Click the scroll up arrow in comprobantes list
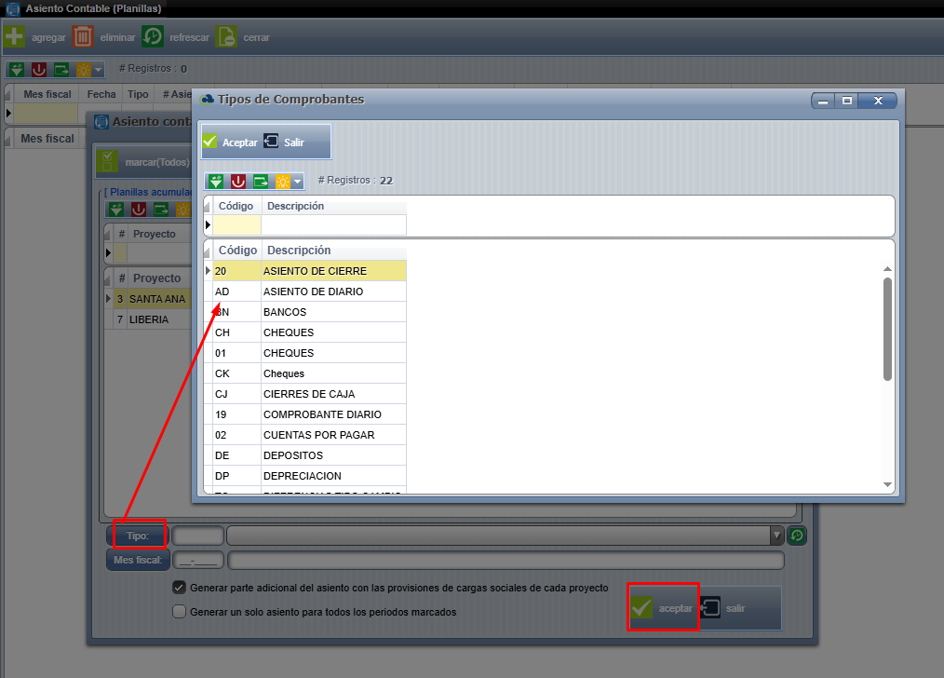This screenshot has width=944, height=678. [887, 268]
